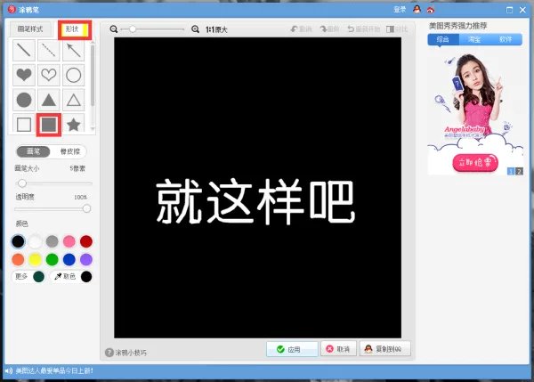Click 登录 login in title bar
Image resolution: width=534 pixels, height=382 pixels.
point(400,10)
